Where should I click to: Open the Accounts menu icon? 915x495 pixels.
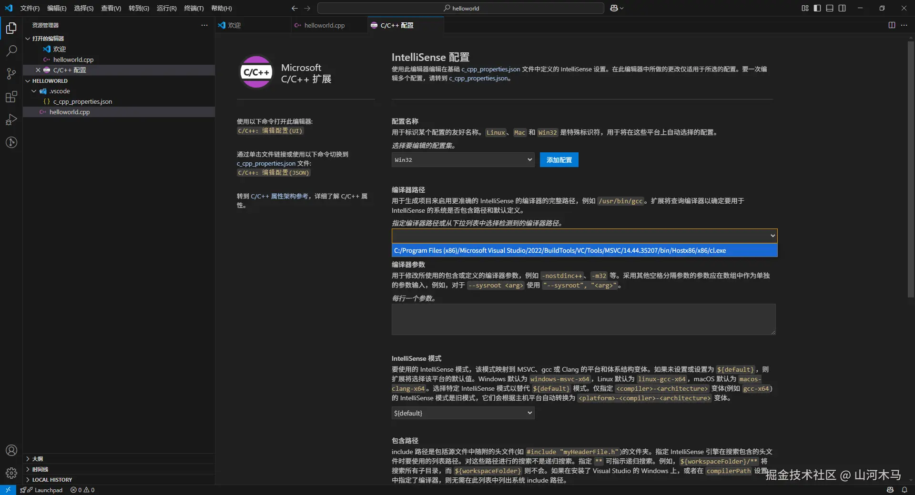point(11,450)
